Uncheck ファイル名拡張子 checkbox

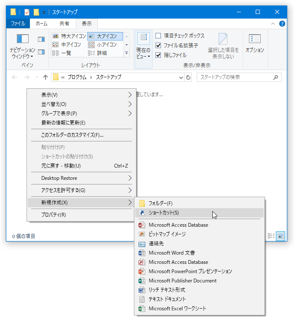coord(158,45)
